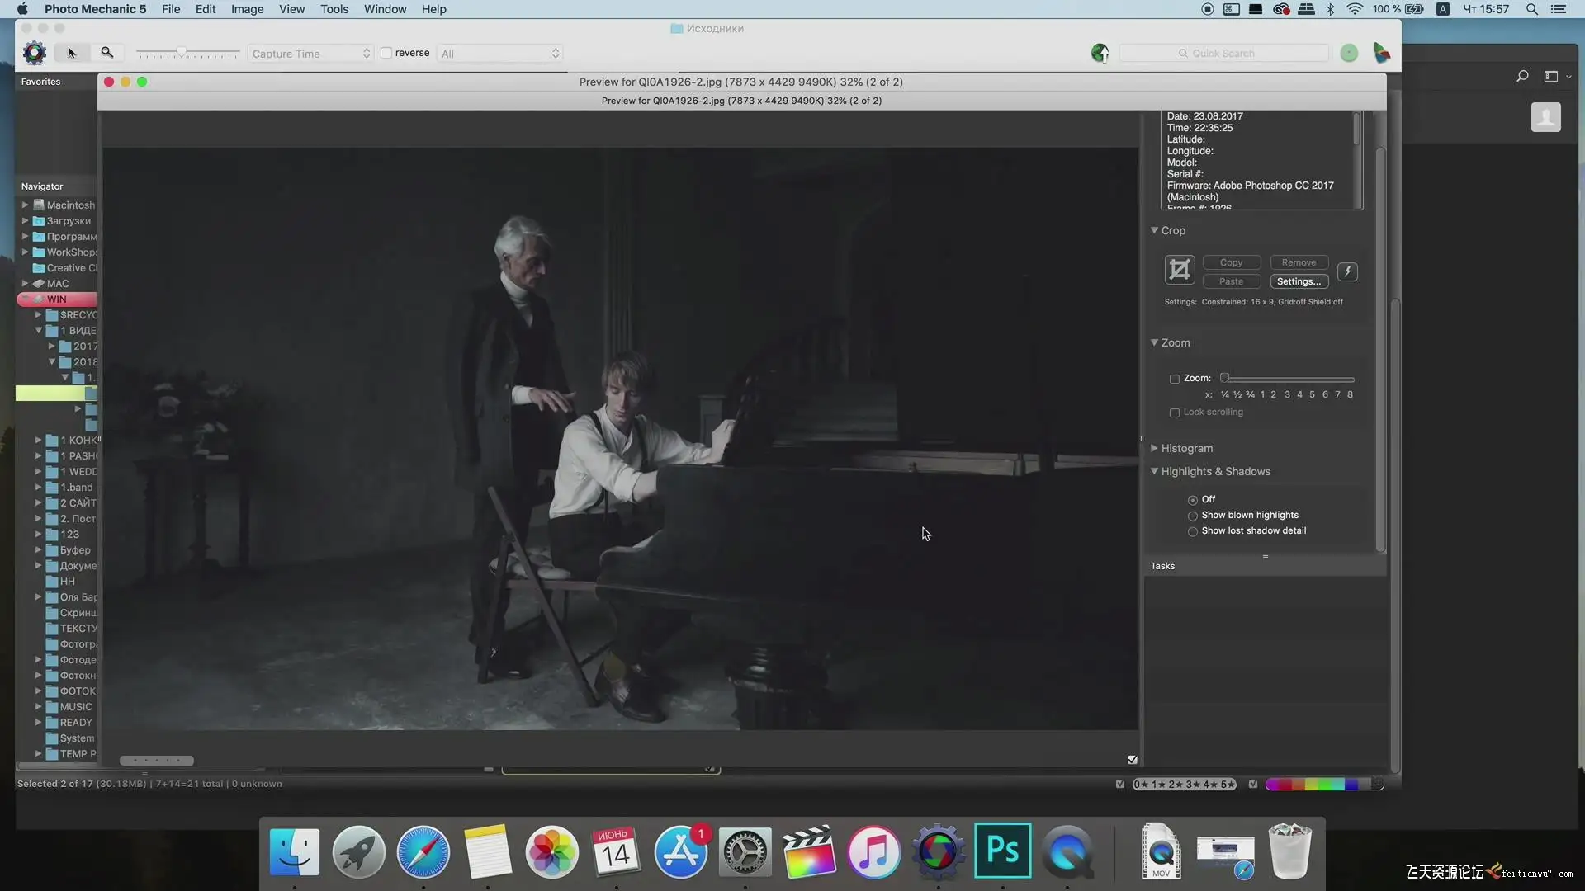This screenshot has width=1585, height=891.
Task: Enable the Lock scrolling checkbox
Action: pyautogui.click(x=1174, y=412)
